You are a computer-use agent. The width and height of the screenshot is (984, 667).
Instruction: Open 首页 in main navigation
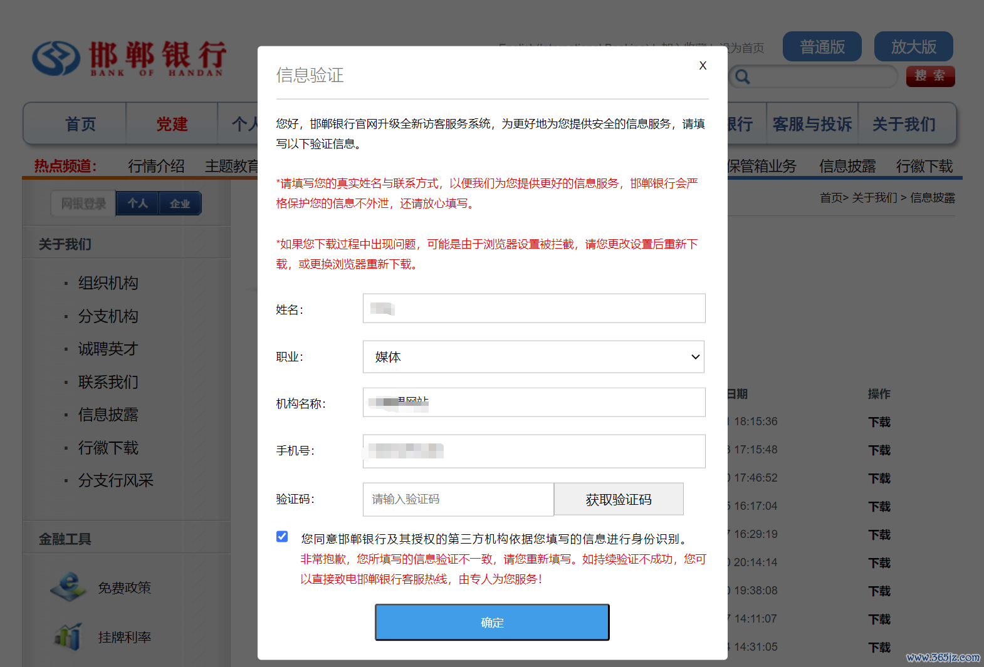80,124
